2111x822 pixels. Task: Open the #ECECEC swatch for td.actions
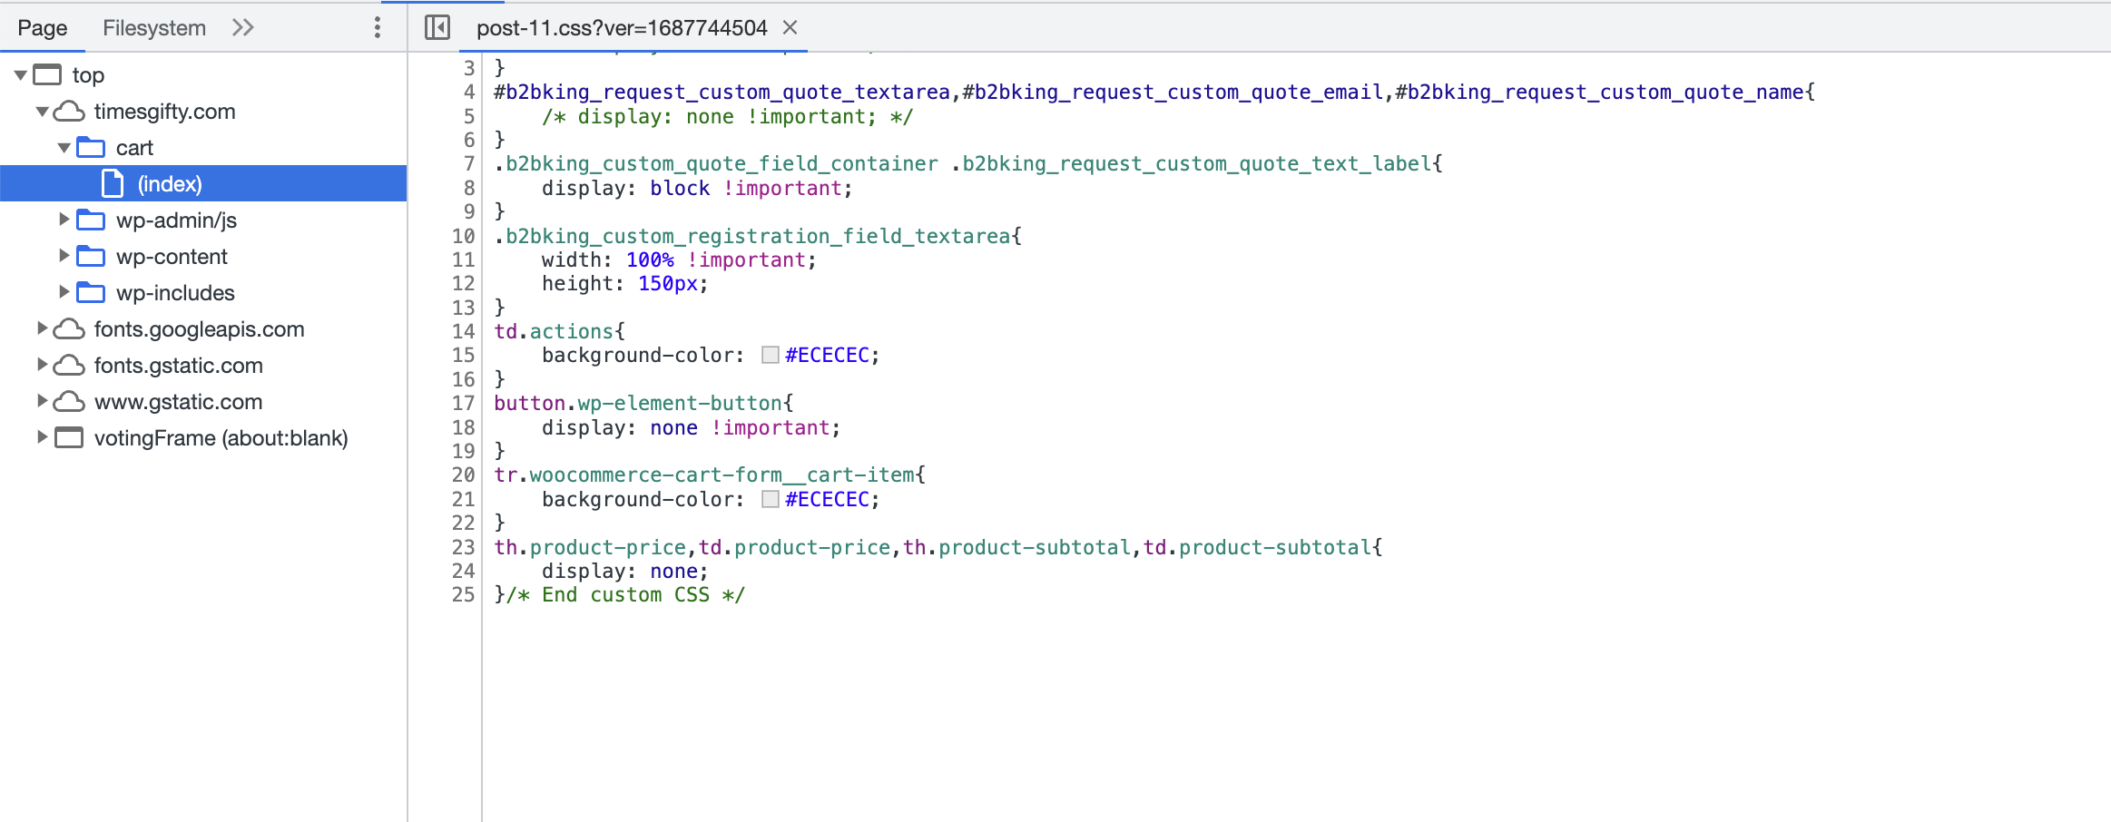pos(771,355)
